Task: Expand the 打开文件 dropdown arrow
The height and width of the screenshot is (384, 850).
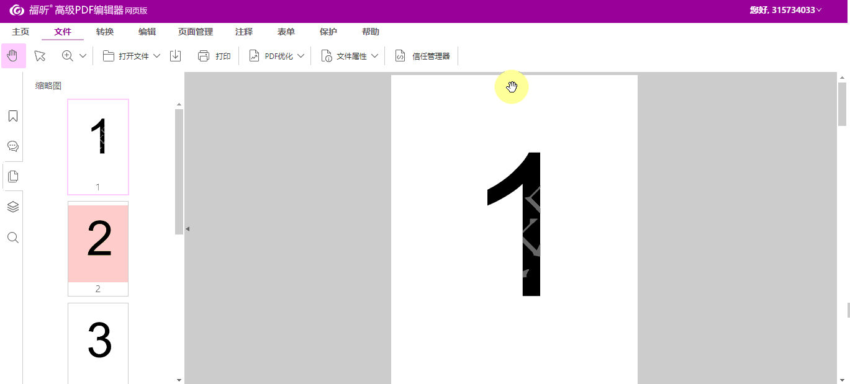Action: point(156,56)
